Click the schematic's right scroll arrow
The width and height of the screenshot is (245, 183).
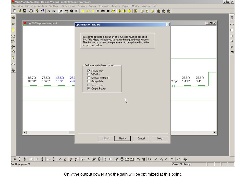215,132
